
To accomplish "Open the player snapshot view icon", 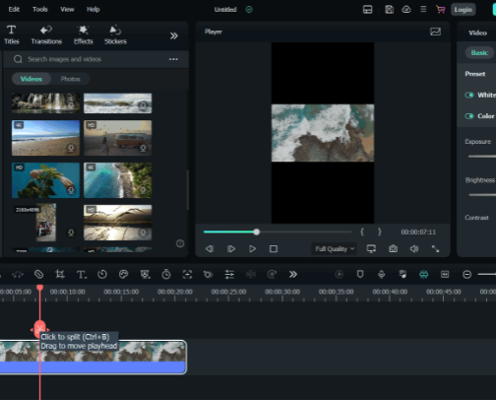I will (435, 32).
